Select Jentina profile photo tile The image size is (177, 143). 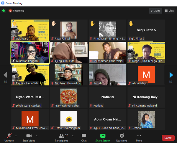tap(146, 119)
